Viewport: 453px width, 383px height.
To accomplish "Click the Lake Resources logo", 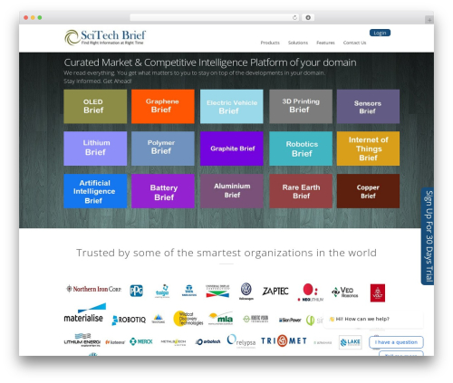I will (x=350, y=342).
